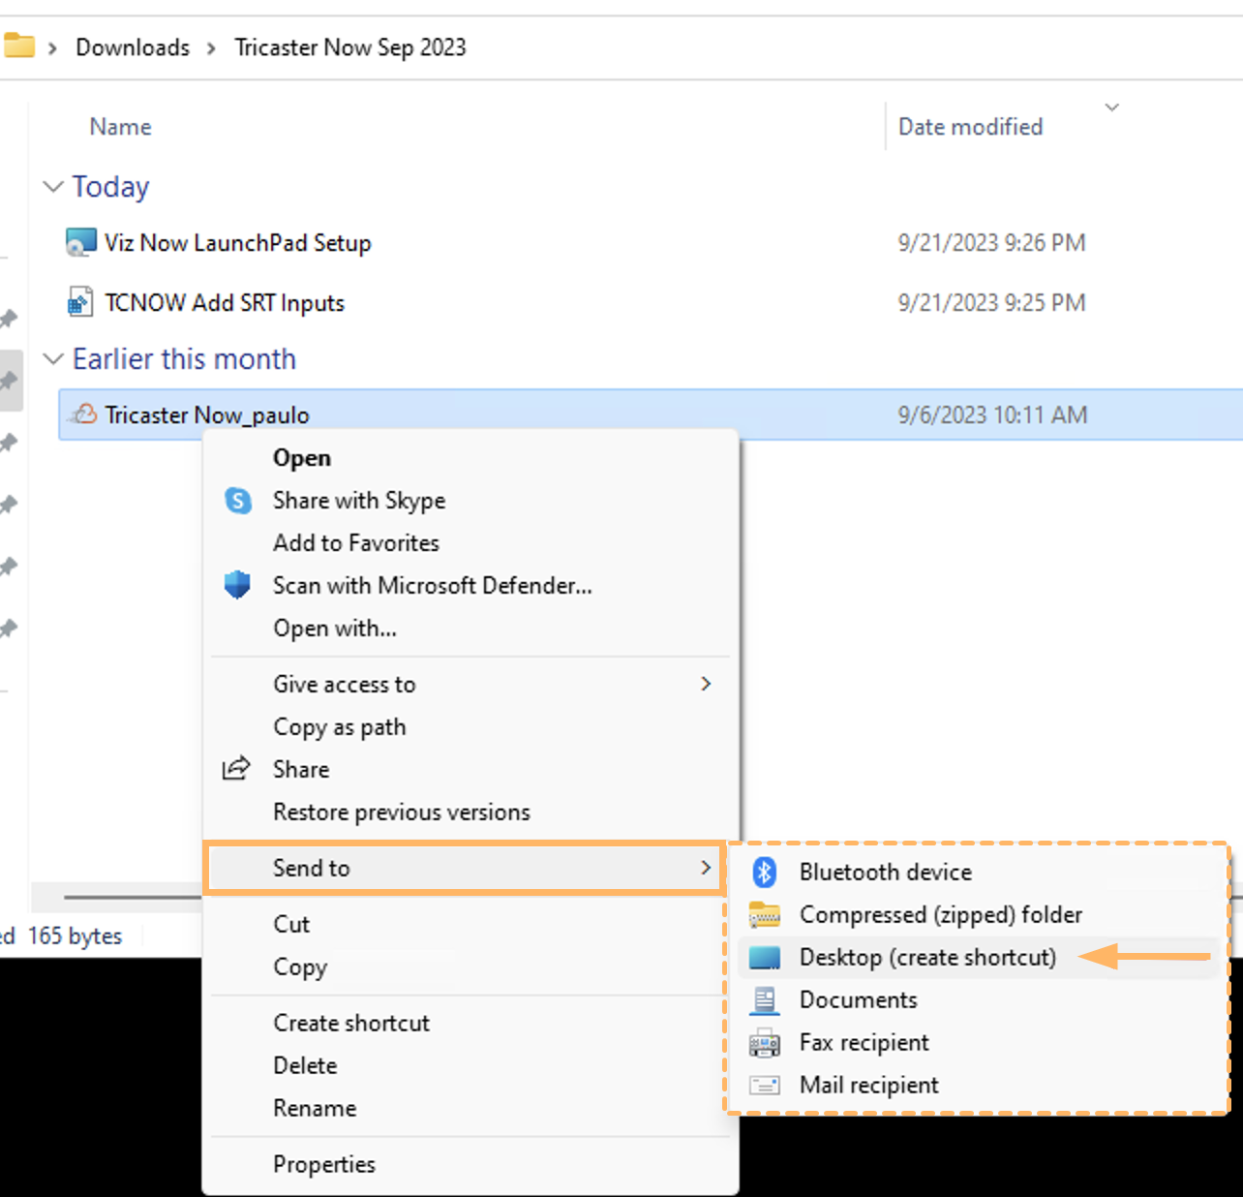Expand the Give access to submenu arrow
Screen dimensions: 1243x1197
click(706, 684)
